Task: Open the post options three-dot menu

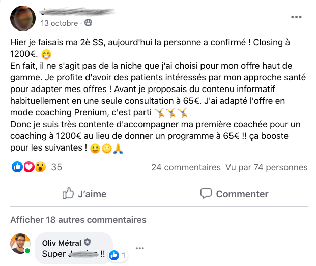Action: click(296, 17)
